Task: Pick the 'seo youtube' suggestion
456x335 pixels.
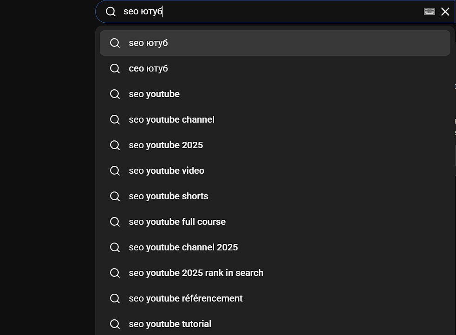Action: click(154, 94)
